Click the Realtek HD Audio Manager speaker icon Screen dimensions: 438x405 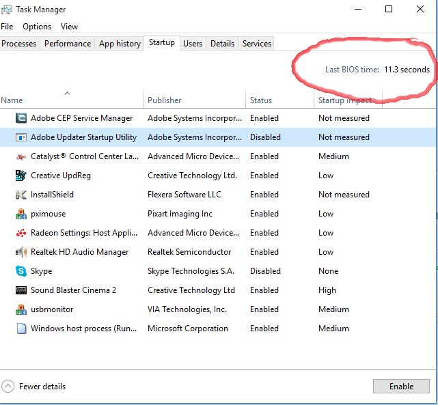(21, 252)
